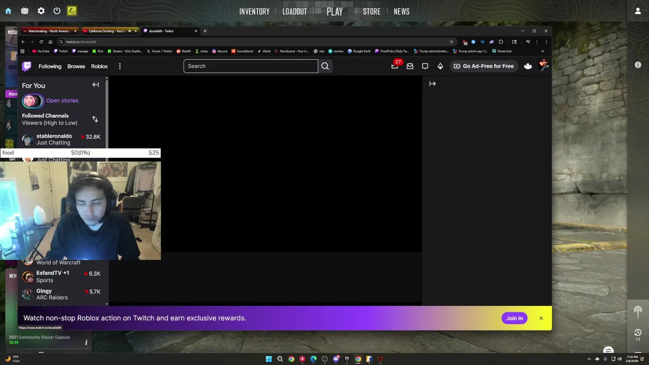Screen dimensions: 649x365
Task: Switch to Matchmaking - North America tab
Action: click(49, 31)
